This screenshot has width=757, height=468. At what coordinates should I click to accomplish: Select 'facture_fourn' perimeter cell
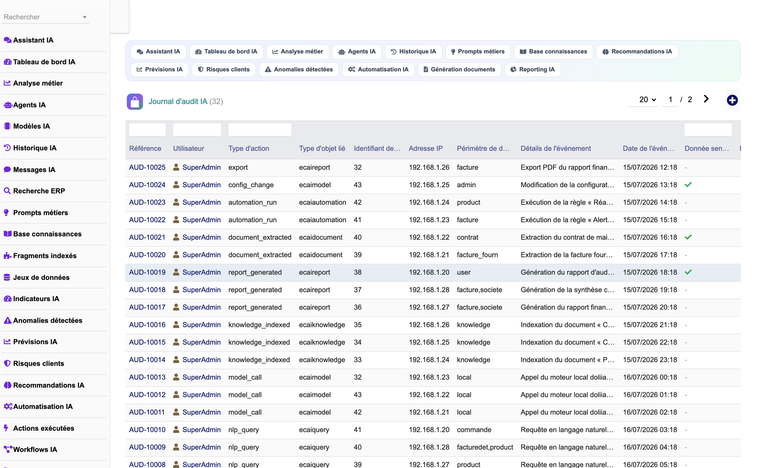coord(477,255)
